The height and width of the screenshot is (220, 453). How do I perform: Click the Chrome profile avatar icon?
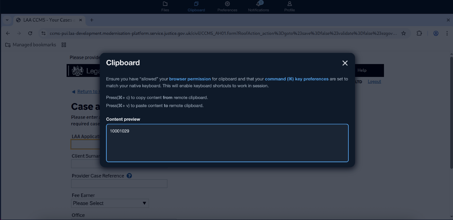coord(436,33)
